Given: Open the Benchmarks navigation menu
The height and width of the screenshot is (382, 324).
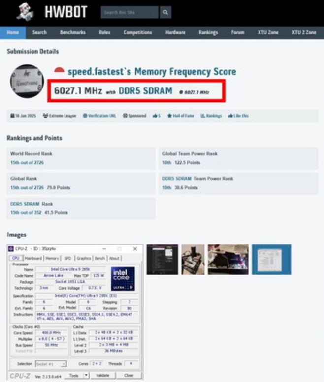Looking at the screenshot, I should click(x=72, y=32).
